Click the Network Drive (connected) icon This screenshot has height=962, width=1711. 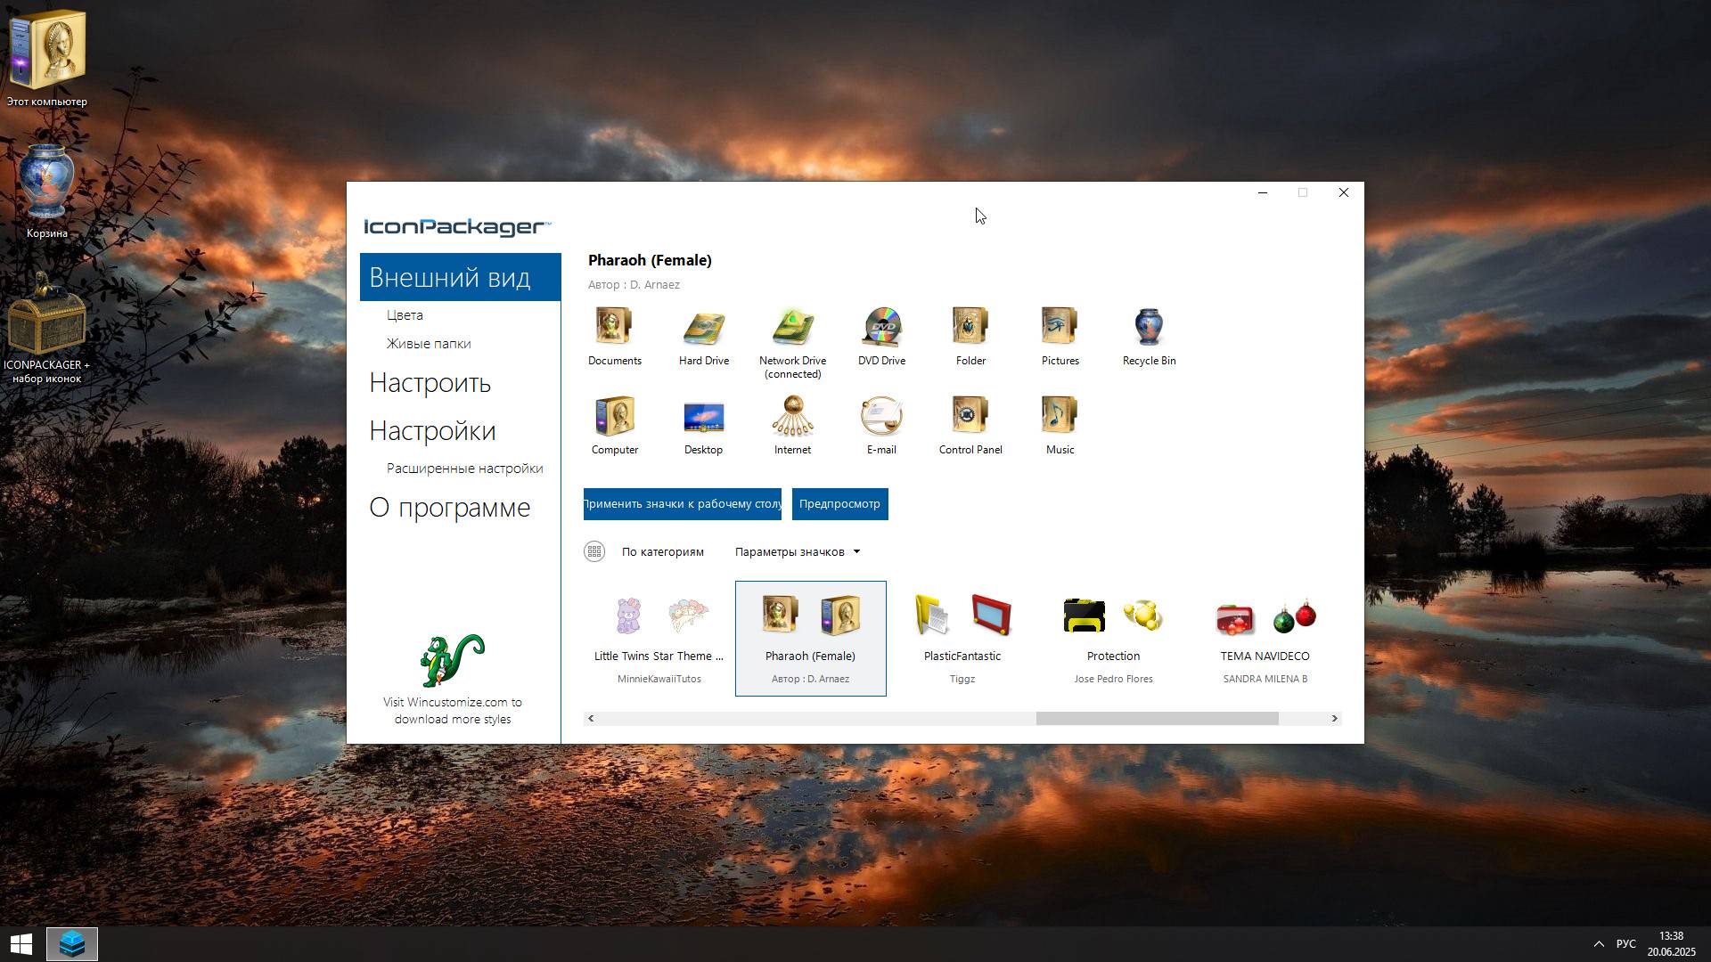click(792, 327)
